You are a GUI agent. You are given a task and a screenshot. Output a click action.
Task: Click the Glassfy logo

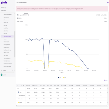pos(4,3)
